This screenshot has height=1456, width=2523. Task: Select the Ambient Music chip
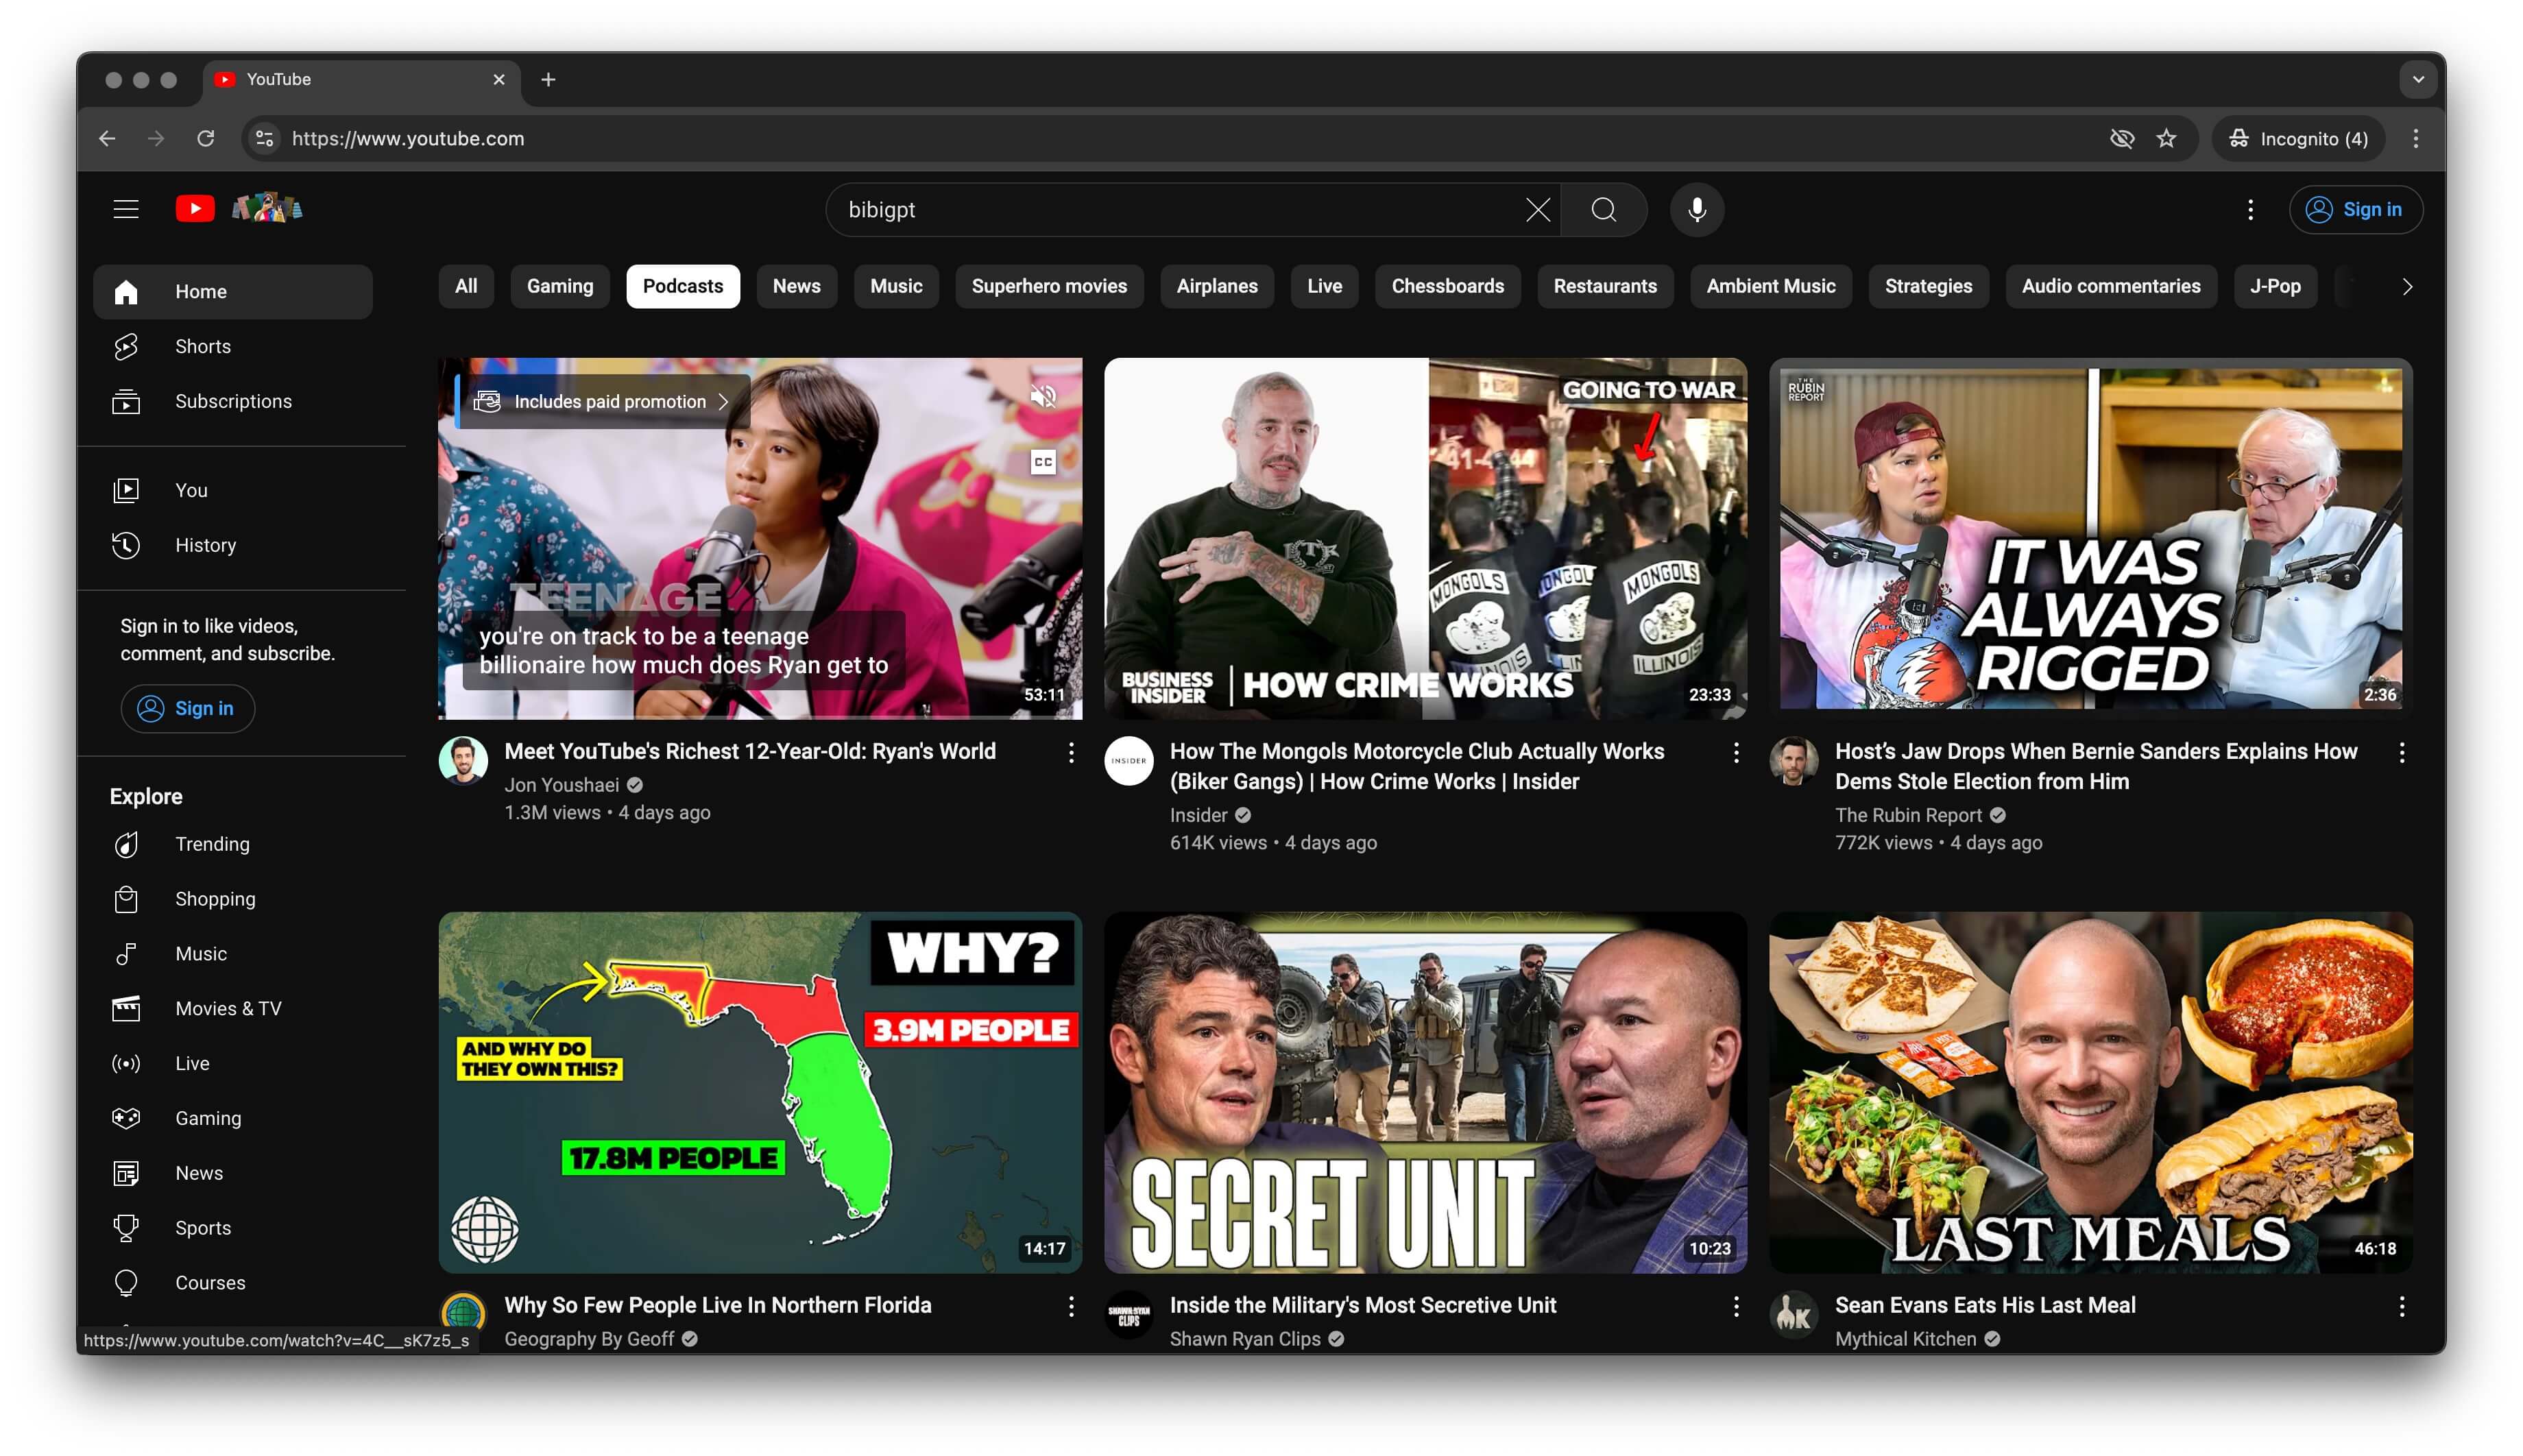click(1770, 287)
